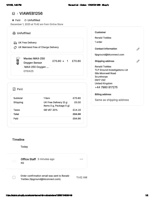Screen dimensions: 154x200
Task: Click the Unfulfilled box icon in card header
Action: click(x=14, y=33)
